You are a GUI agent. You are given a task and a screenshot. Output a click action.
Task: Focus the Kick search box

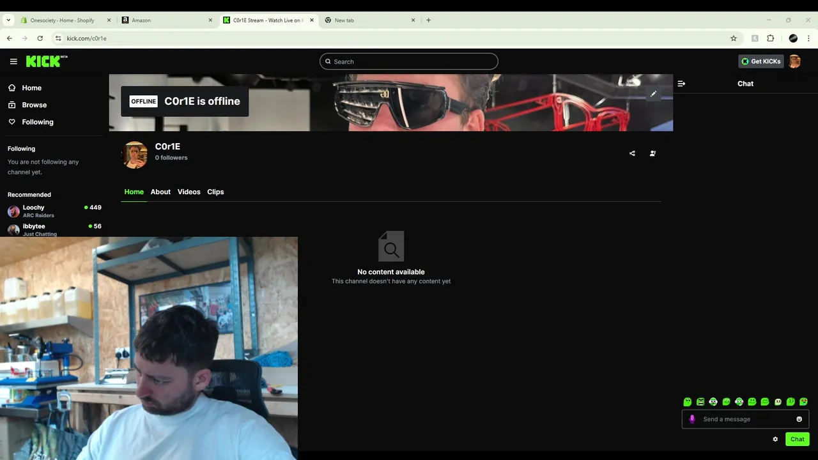[409, 61]
